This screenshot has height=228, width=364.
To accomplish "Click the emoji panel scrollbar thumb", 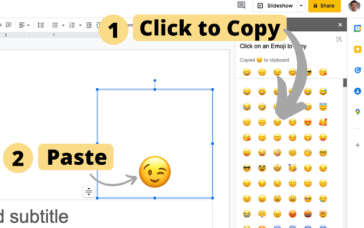I will point(345,83).
